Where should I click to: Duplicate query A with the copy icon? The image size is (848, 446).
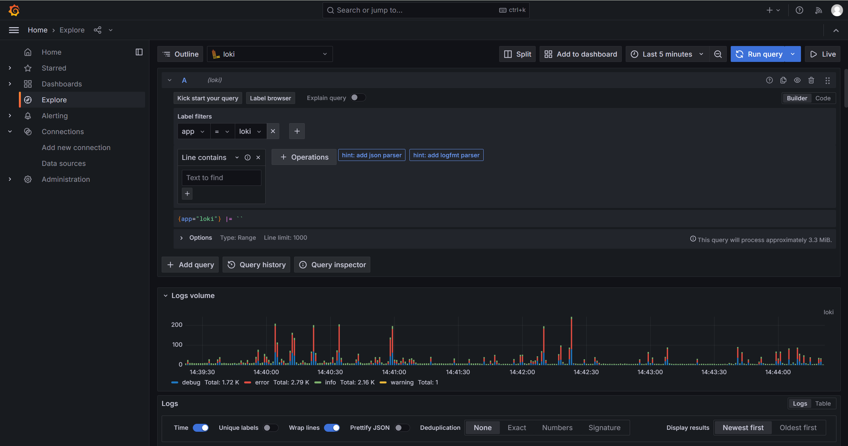pos(783,80)
